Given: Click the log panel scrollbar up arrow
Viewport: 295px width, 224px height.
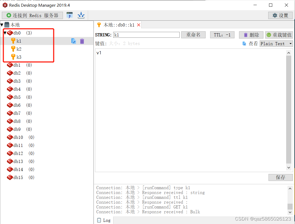Looking at the screenshot, I should (x=290, y=188).
